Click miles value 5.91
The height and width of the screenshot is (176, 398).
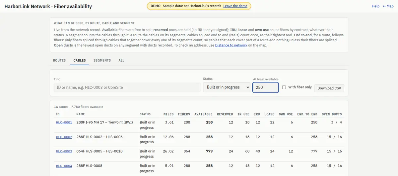[x=169, y=166]
